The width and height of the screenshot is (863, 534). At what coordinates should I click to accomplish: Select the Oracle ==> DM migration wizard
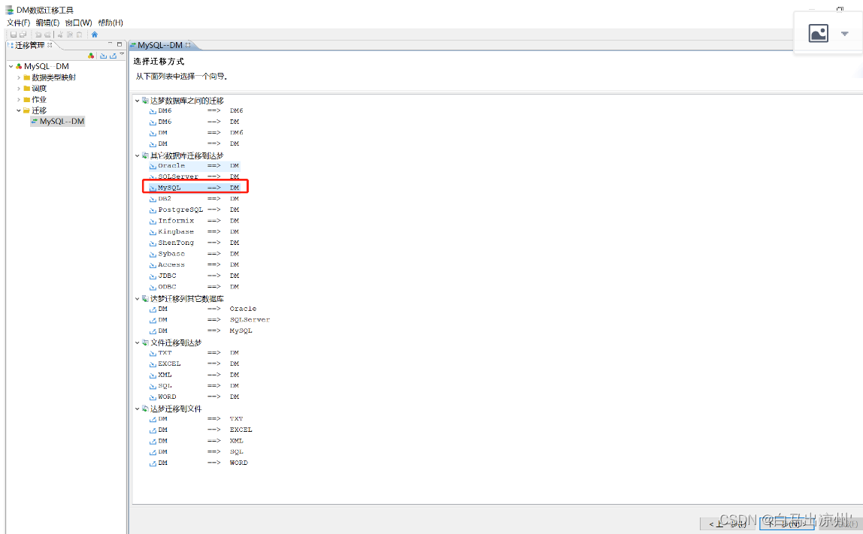(168, 165)
